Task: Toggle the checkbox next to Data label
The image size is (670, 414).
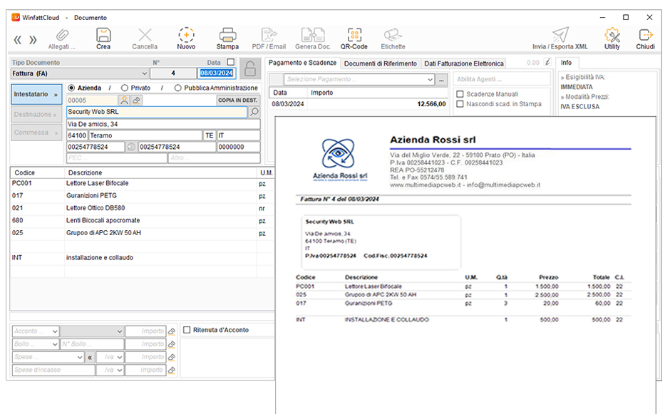Action: 231,62
